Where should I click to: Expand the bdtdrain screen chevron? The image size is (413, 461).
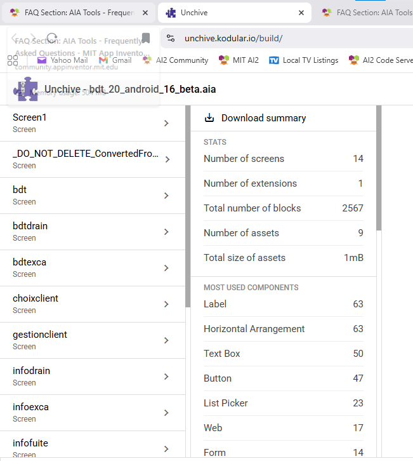[x=166, y=232]
